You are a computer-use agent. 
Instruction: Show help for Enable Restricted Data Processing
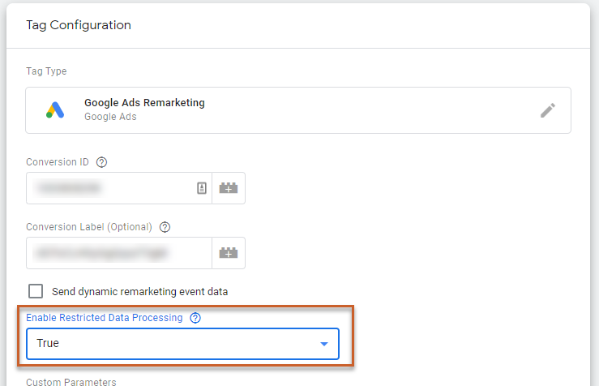coord(195,318)
